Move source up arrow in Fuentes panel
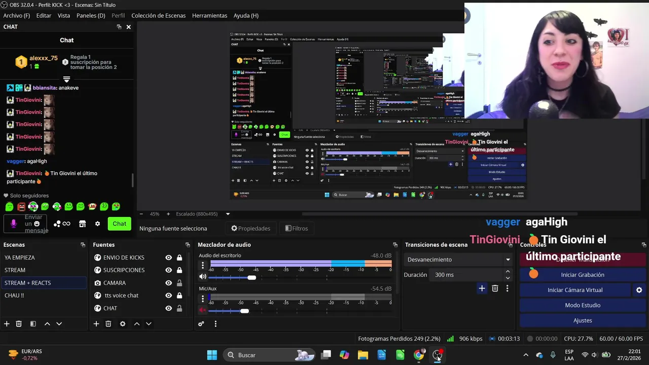 [136, 324]
